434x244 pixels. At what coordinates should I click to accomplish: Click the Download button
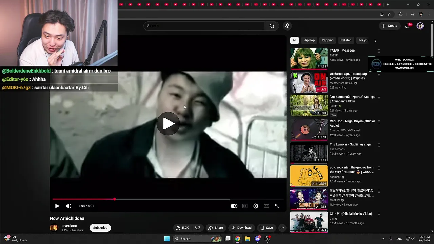pos(241,228)
